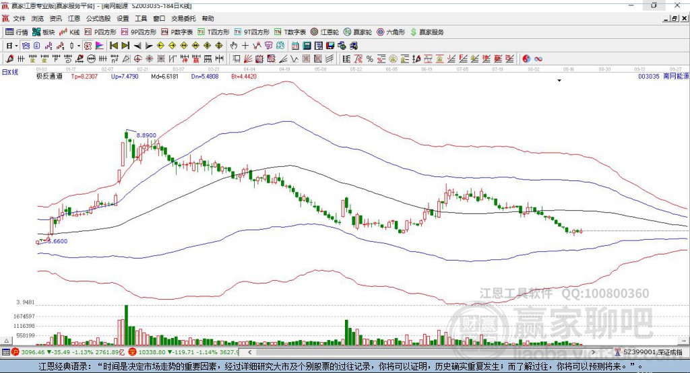Click the red-blue yin-yang icon
The height and width of the screenshot is (373, 690).
pos(526,59)
